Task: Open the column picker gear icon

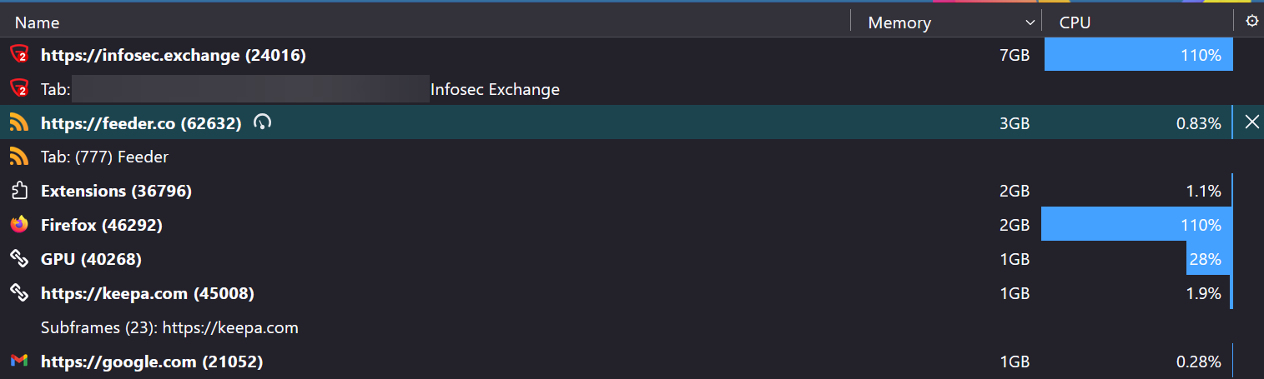Action: (1251, 22)
